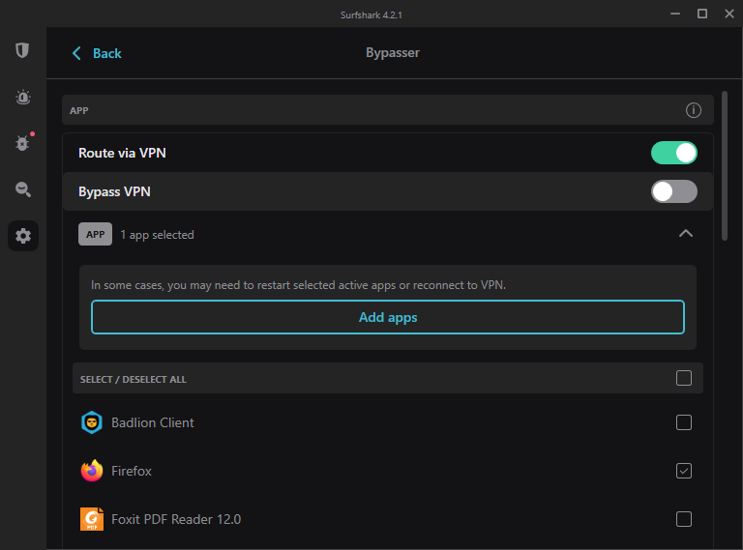The image size is (743, 550).
Task: Open the VPN shield sidebar icon
Action: (x=22, y=49)
